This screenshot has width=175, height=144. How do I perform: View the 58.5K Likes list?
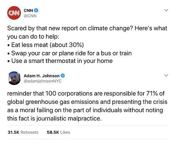(59, 132)
